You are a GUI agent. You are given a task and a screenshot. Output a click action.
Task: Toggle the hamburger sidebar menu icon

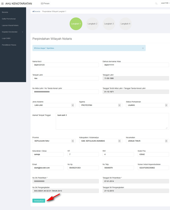(x=3, y=3)
